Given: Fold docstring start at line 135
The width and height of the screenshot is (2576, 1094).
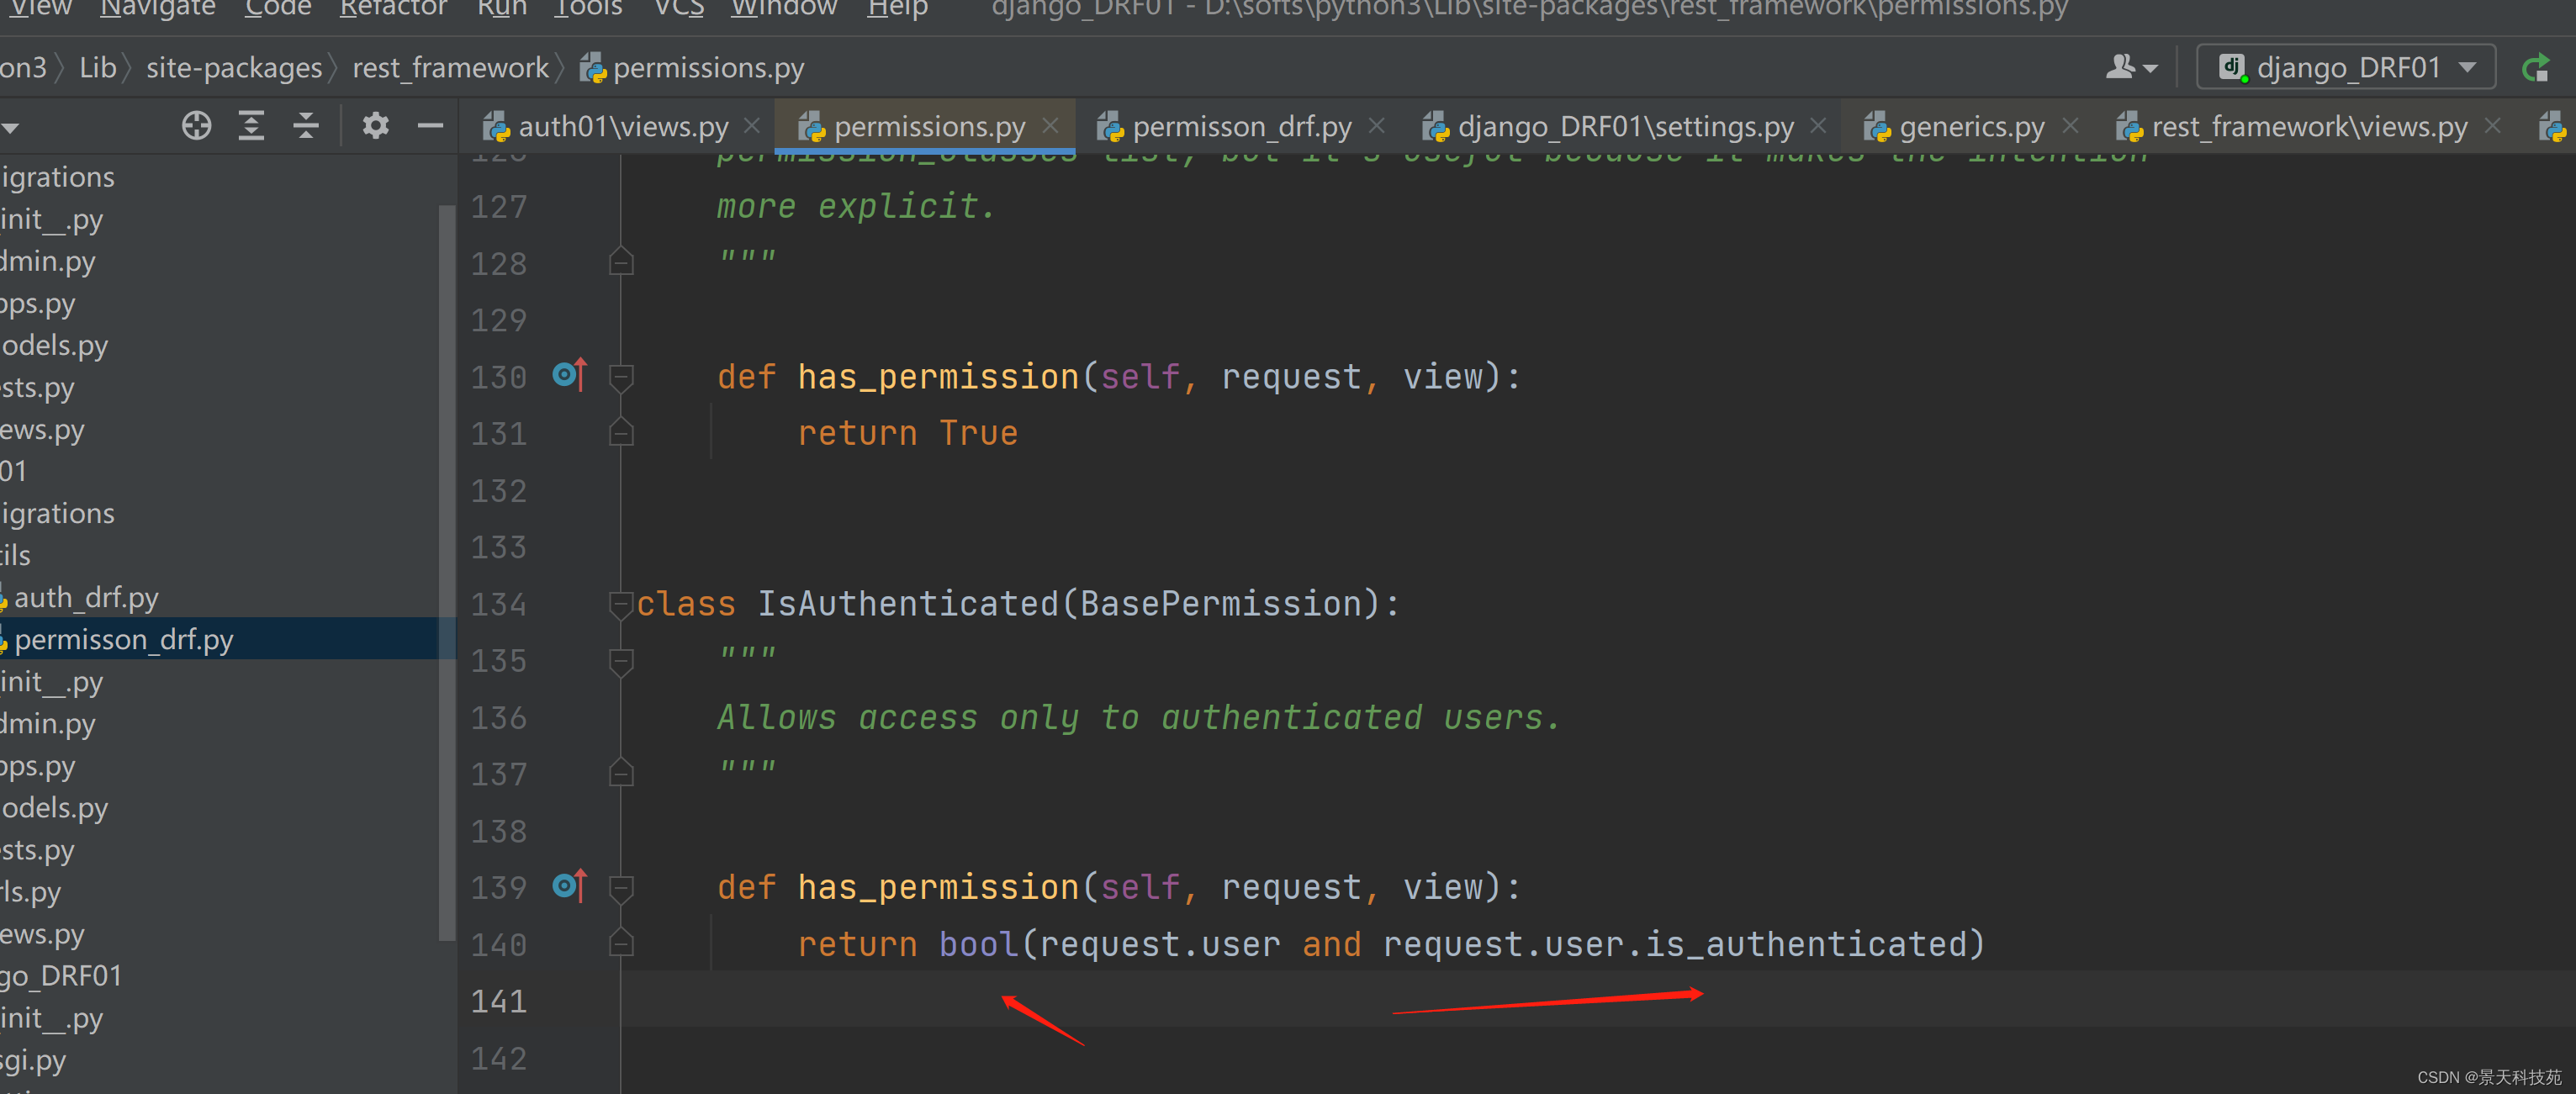Looking at the screenshot, I should click(x=621, y=661).
